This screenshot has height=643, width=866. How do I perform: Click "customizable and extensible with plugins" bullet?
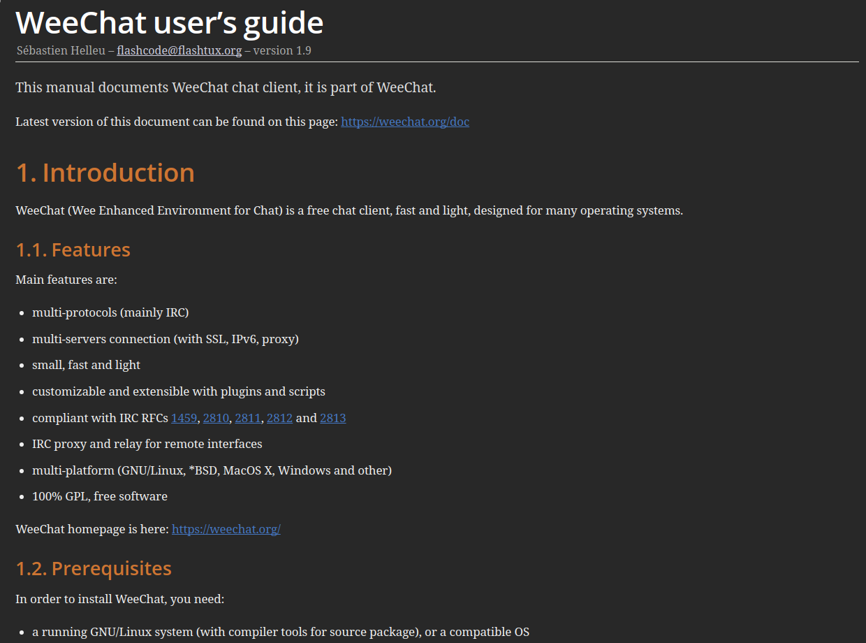(179, 391)
